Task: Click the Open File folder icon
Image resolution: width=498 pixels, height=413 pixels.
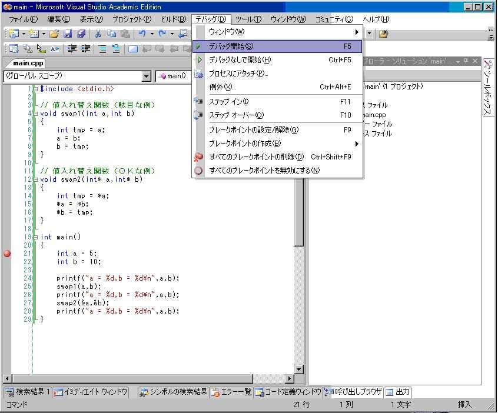Action: [54, 34]
